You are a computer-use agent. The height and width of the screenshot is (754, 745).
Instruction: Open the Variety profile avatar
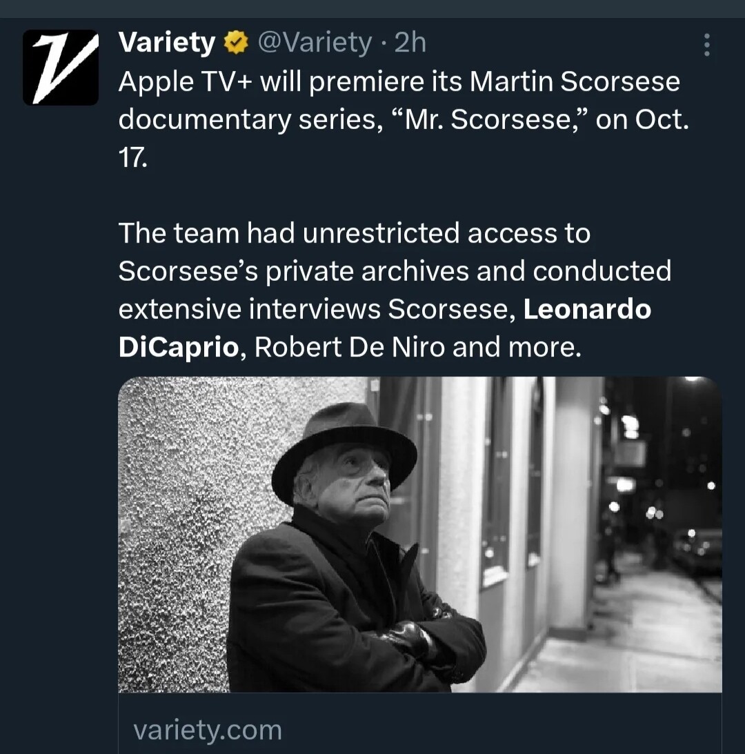[61, 68]
